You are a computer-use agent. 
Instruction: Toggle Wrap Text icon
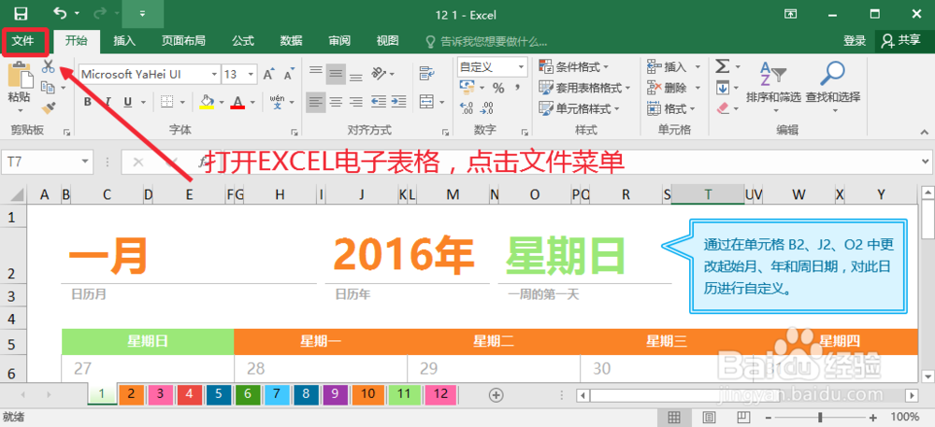click(426, 74)
